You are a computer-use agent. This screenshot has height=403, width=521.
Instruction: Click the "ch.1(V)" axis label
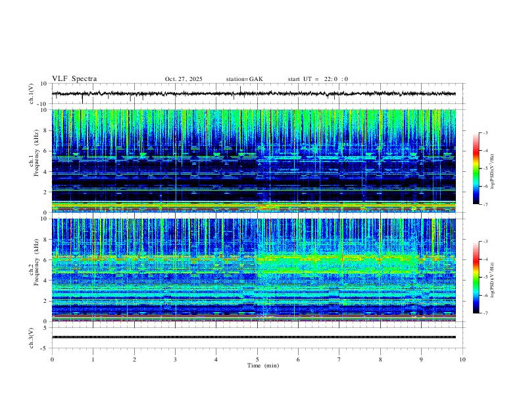coord(31,94)
